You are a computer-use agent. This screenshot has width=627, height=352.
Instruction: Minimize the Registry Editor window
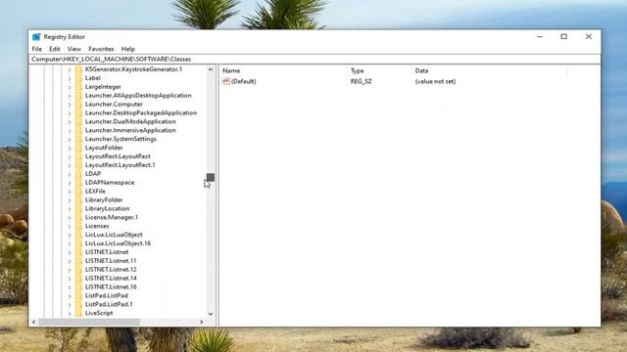click(x=540, y=37)
